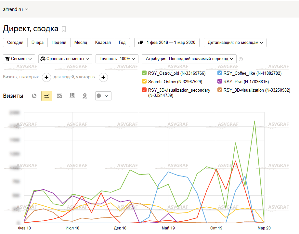Select the Вчера period tab
This screenshot has height=234, width=299.
38,42
